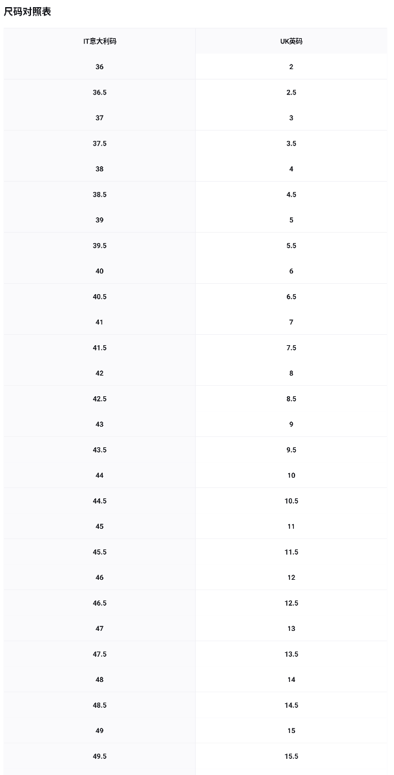Image resolution: width=394 pixels, height=775 pixels.
Task: Click the IT size 49.5 cell
Action: [x=99, y=756]
